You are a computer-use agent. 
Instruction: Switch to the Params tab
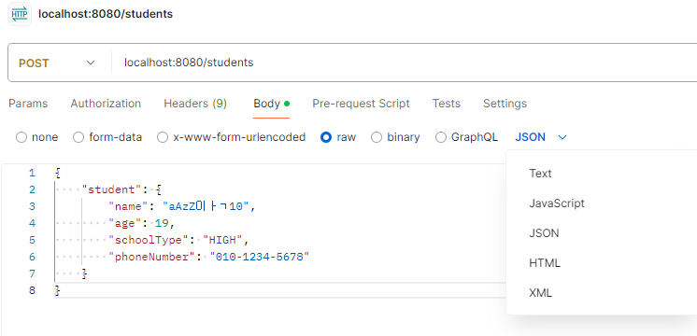[x=28, y=104]
